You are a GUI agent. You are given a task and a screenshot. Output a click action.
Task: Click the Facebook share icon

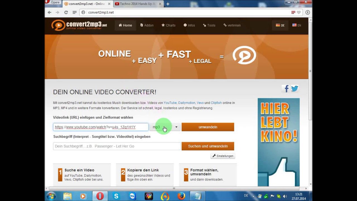pyautogui.click(x=286, y=89)
